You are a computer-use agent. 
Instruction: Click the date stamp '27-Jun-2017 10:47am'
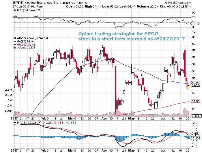pos(28,6)
